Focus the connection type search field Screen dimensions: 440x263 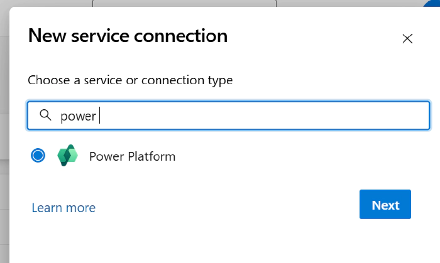(251, 115)
